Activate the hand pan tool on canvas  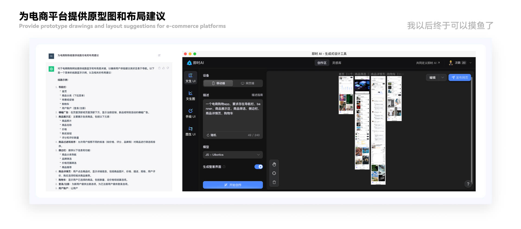click(274, 164)
